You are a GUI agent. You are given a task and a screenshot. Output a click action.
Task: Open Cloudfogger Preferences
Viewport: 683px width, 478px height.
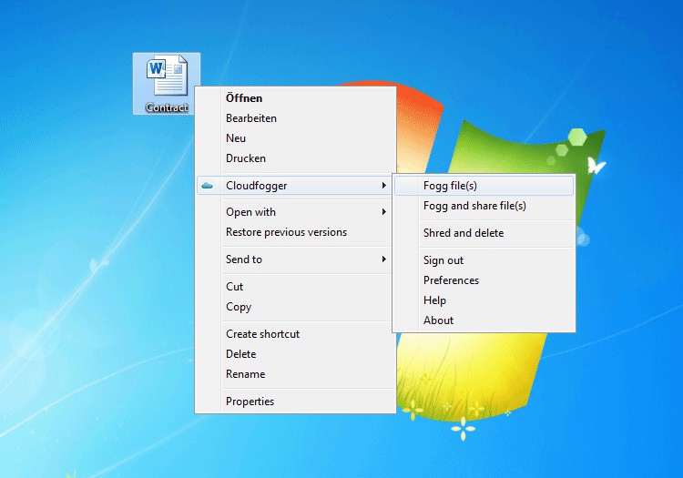tap(484, 280)
